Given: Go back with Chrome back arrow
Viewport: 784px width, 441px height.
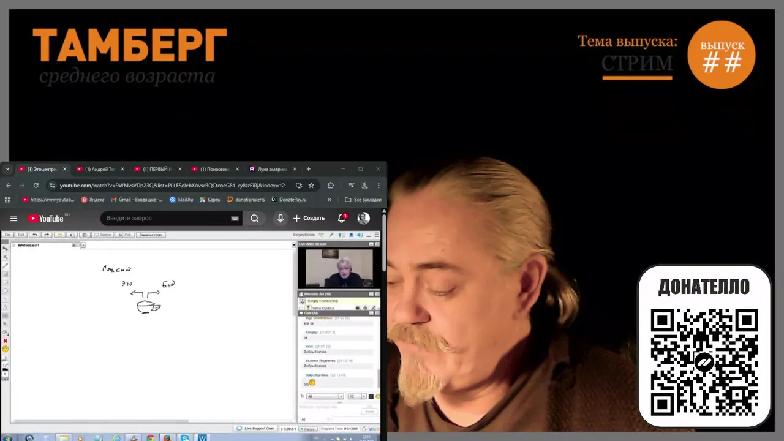Looking at the screenshot, I should point(9,185).
